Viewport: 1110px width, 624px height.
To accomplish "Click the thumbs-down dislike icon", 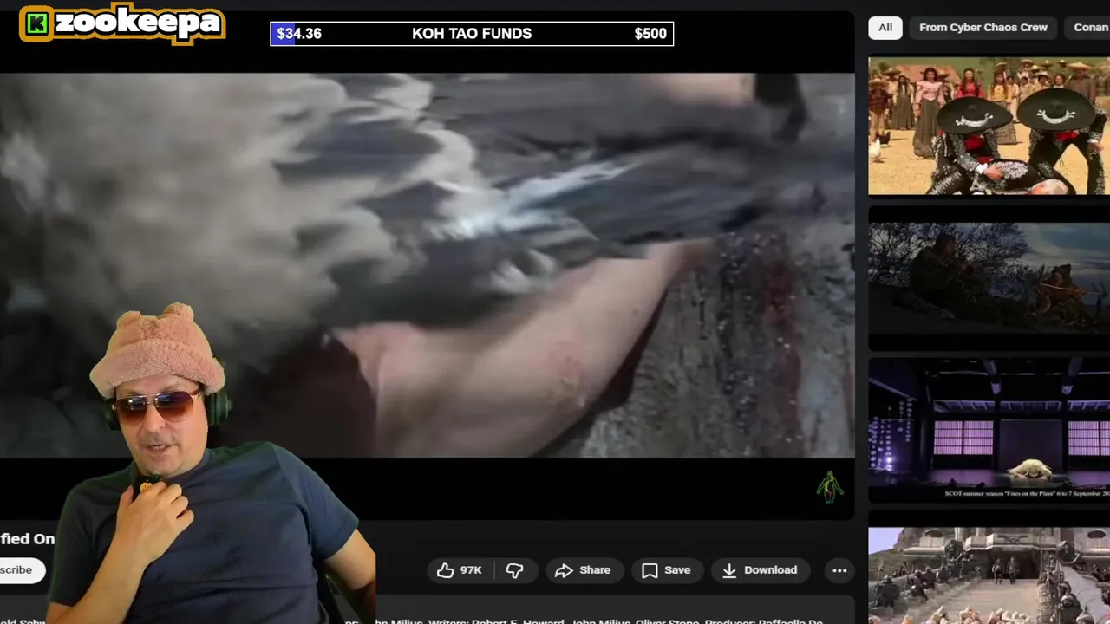I will (514, 569).
